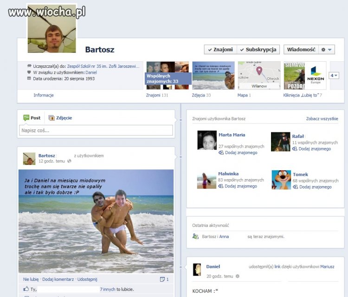Click the post's globe privacy icon
348x297 pixels.
coord(69,161)
